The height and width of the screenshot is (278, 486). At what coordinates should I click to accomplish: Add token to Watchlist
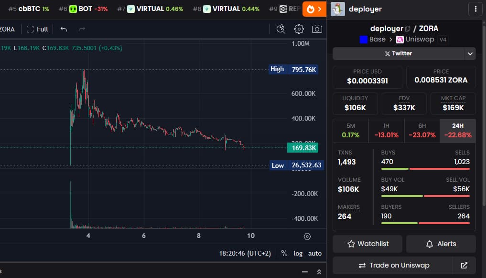coord(367,244)
